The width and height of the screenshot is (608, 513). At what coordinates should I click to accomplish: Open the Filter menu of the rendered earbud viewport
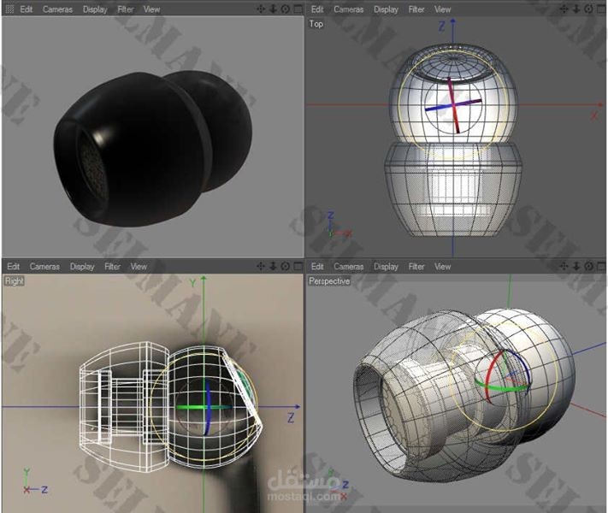(125, 9)
